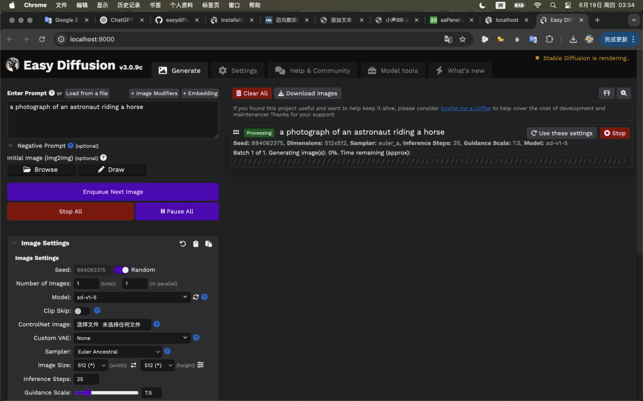The width and height of the screenshot is (643, 401).
Task: Enable the Clip Skip toggle
Action: (82, 311)
